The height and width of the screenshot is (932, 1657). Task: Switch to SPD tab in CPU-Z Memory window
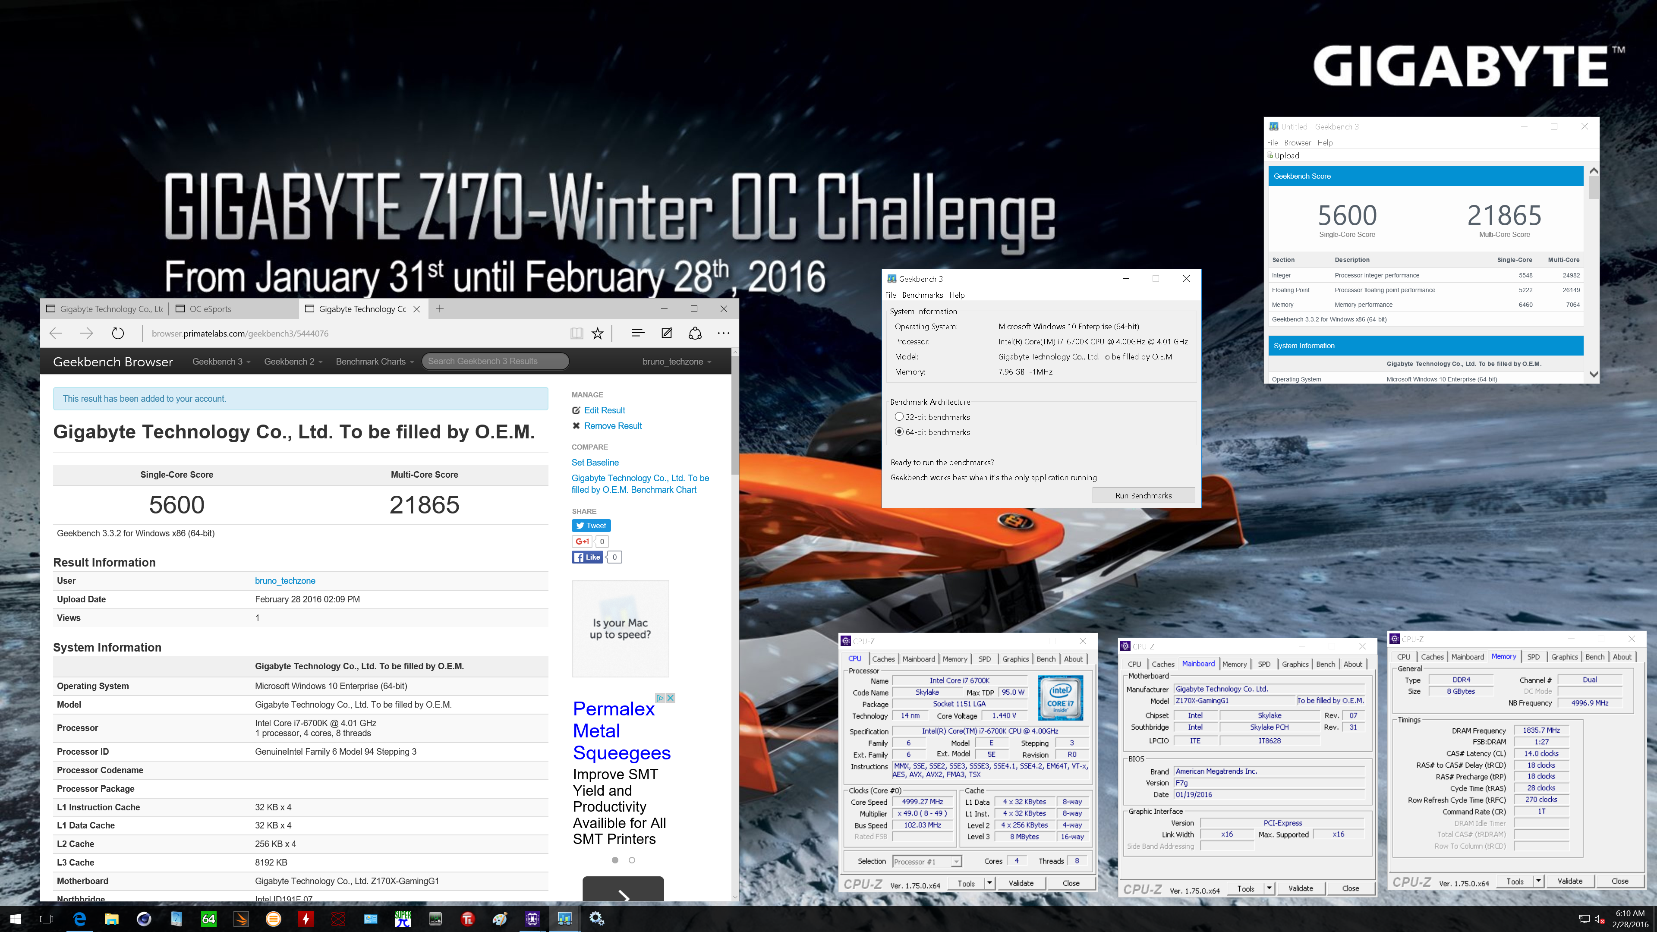(1534, 657)
